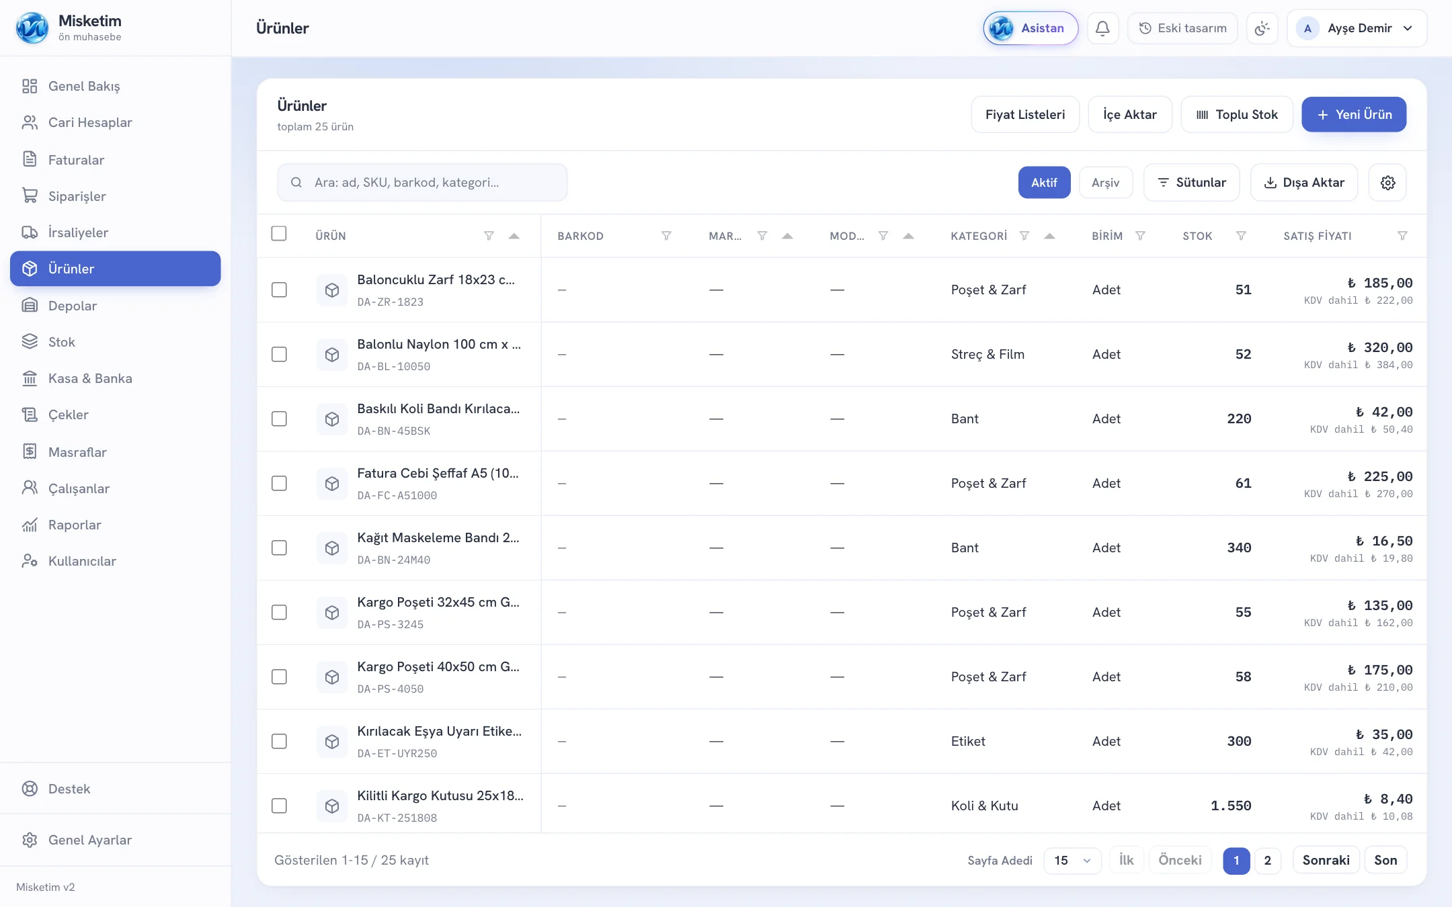Toggle the dark mode theme icon
Viewport: 1452px width, 907px height.
[1262, 28]
